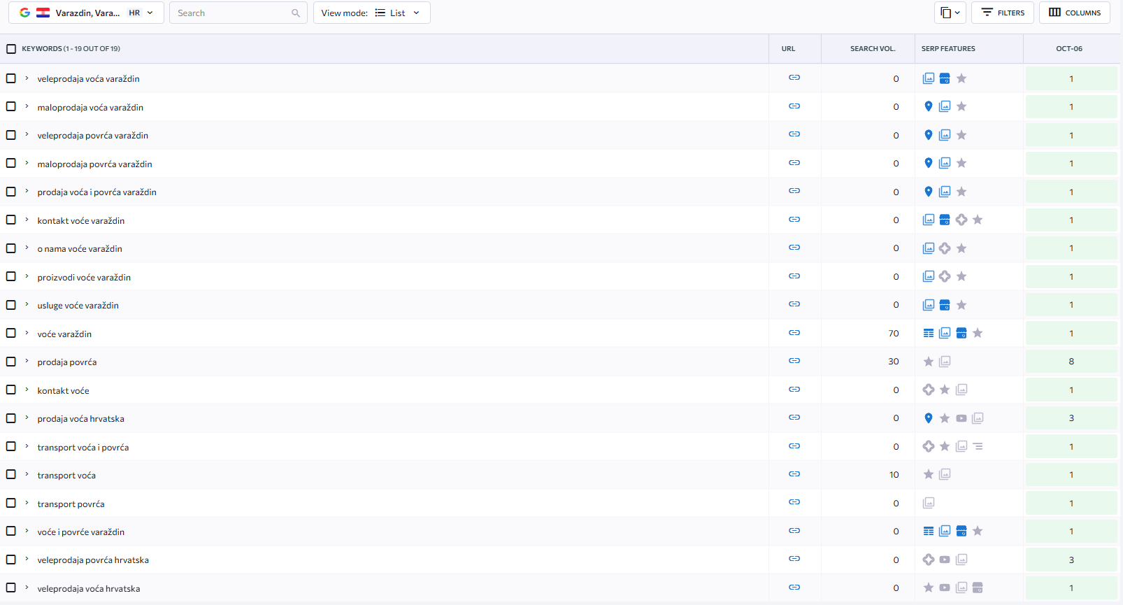This screenshot has width=1123, height=605.
Task: Sort by the SEARCH VOL. column header
Action: point(872,49)
